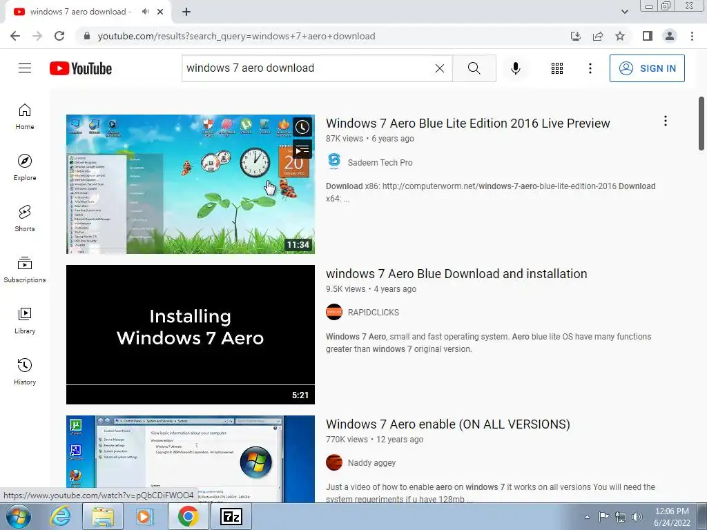Open Windows 7 Aero enable video title

[447, 424]
